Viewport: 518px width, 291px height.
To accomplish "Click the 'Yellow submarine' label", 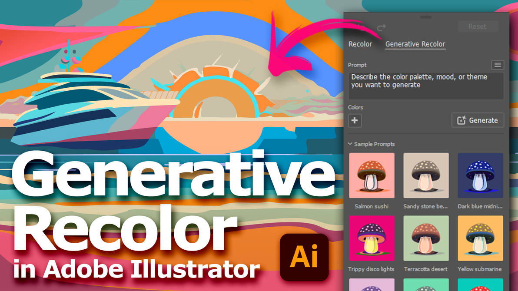I will coord(480,269).
